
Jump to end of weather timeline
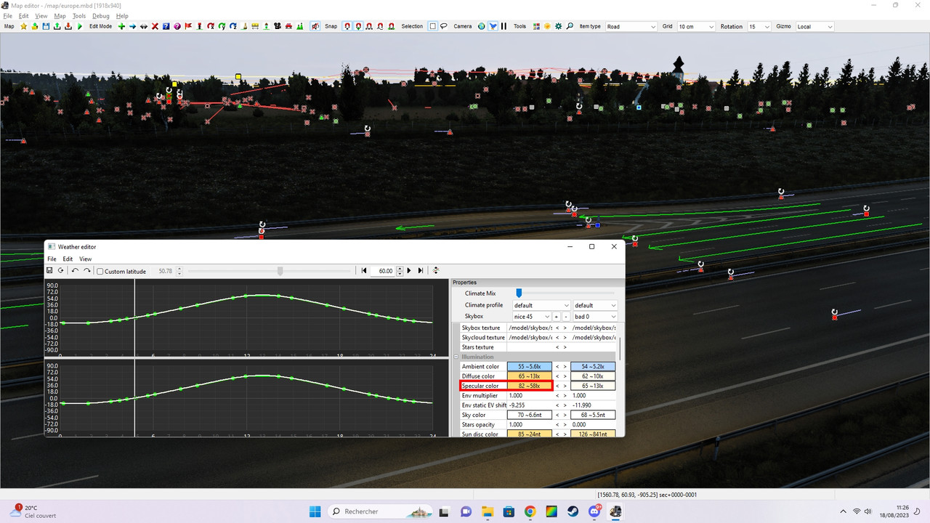tap(421, 270)
